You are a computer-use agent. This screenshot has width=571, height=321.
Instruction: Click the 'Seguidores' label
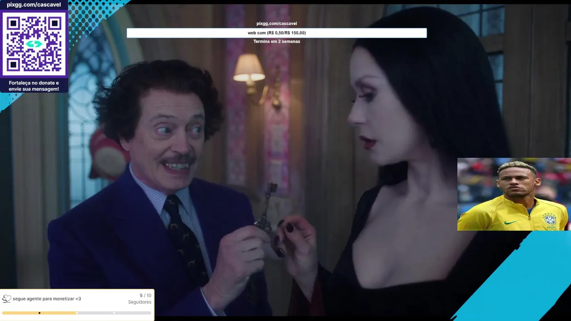(x=140, y=302)
